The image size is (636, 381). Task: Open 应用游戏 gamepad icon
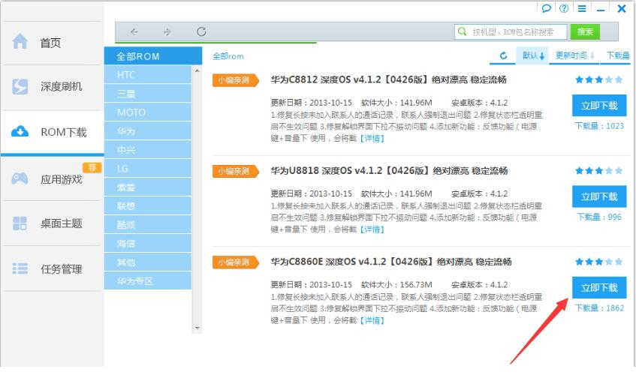pyautogui.click(x=20, y=178)
